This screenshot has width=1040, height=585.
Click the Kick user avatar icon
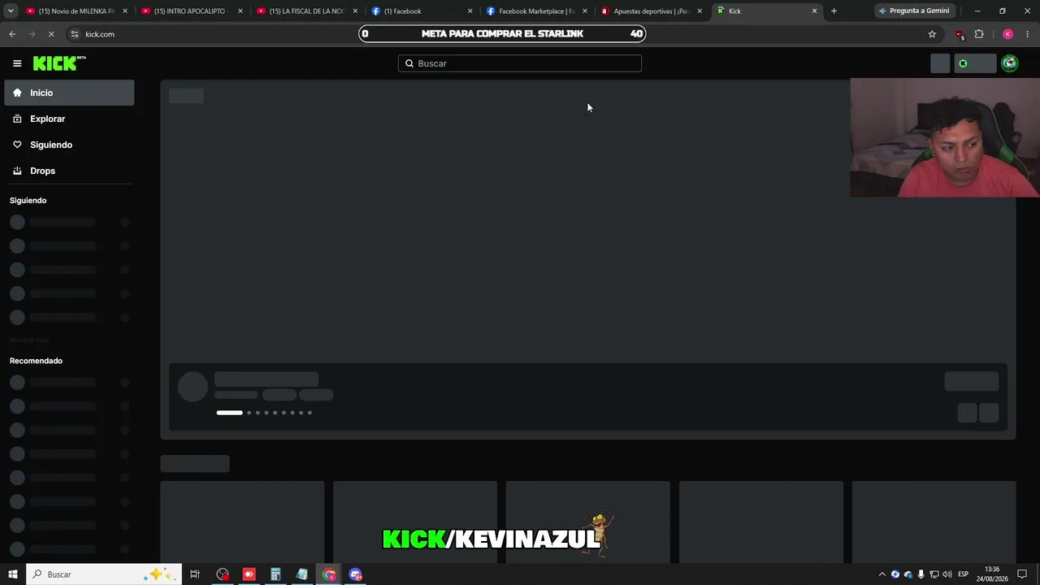pos(1009,63)
